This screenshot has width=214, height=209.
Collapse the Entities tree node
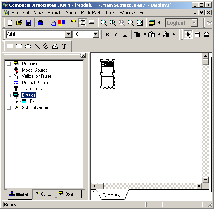point(9,95)
